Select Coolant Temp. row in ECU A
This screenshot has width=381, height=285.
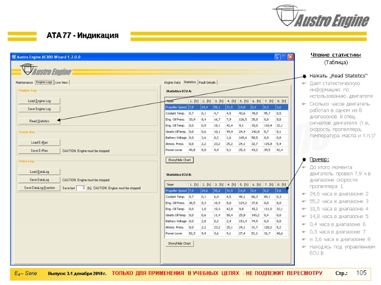226,113
